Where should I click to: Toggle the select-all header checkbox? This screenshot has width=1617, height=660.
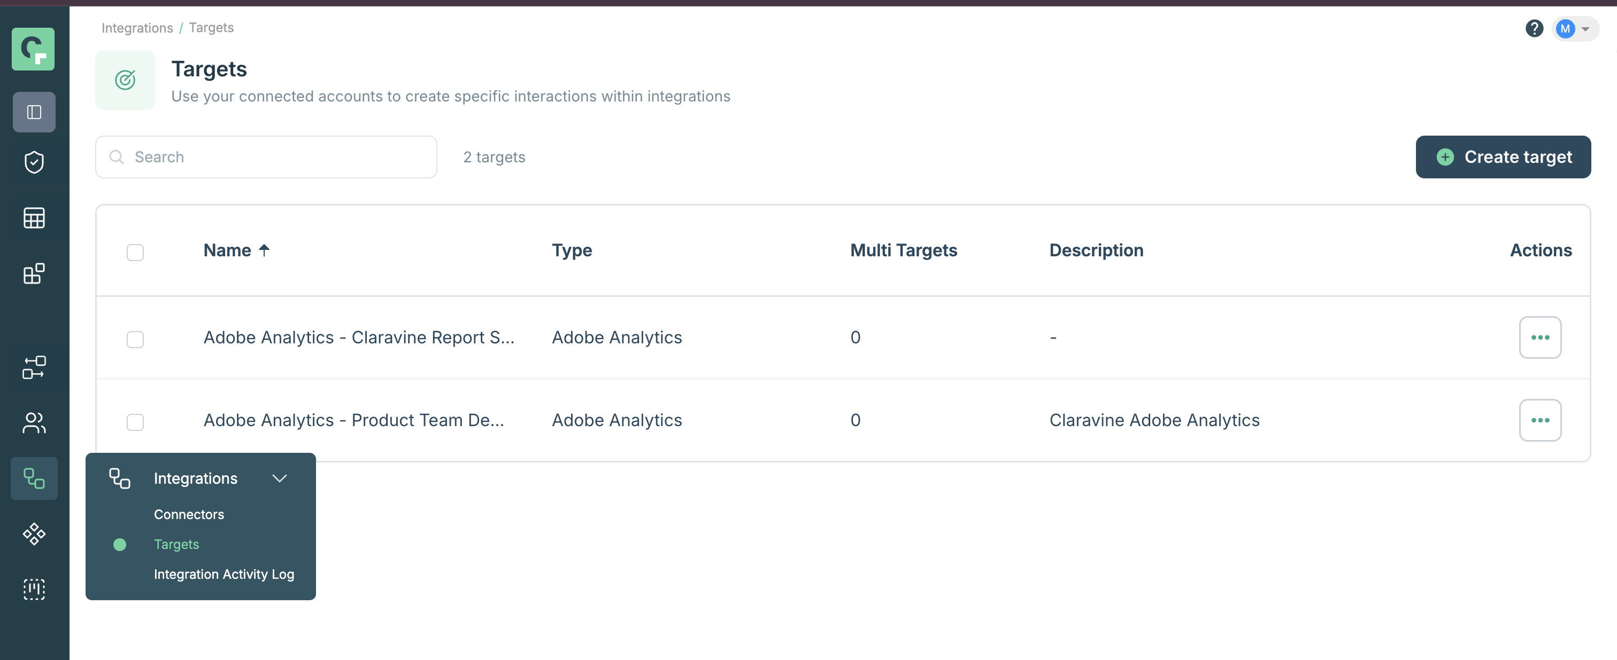pos(135,252)
